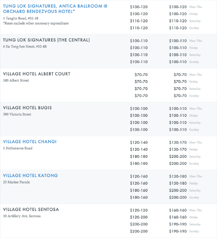217x238 pixels.
Task: Open the Village Hotel Katong link
Action: (30, 176)
